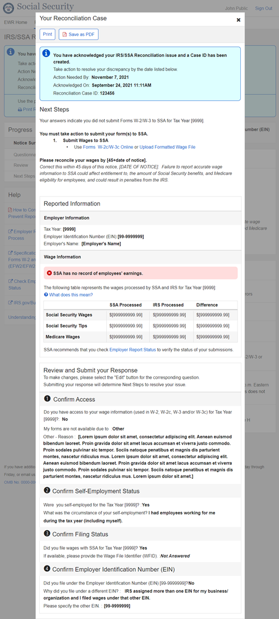Click the blue info circle icon in alert
Screen dimensions: 279x619
(x=47, y=53)
